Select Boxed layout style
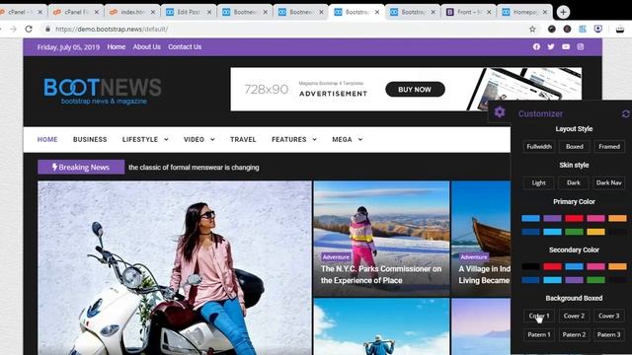Viewport: 632px width, 355px height. pos(575,147)
